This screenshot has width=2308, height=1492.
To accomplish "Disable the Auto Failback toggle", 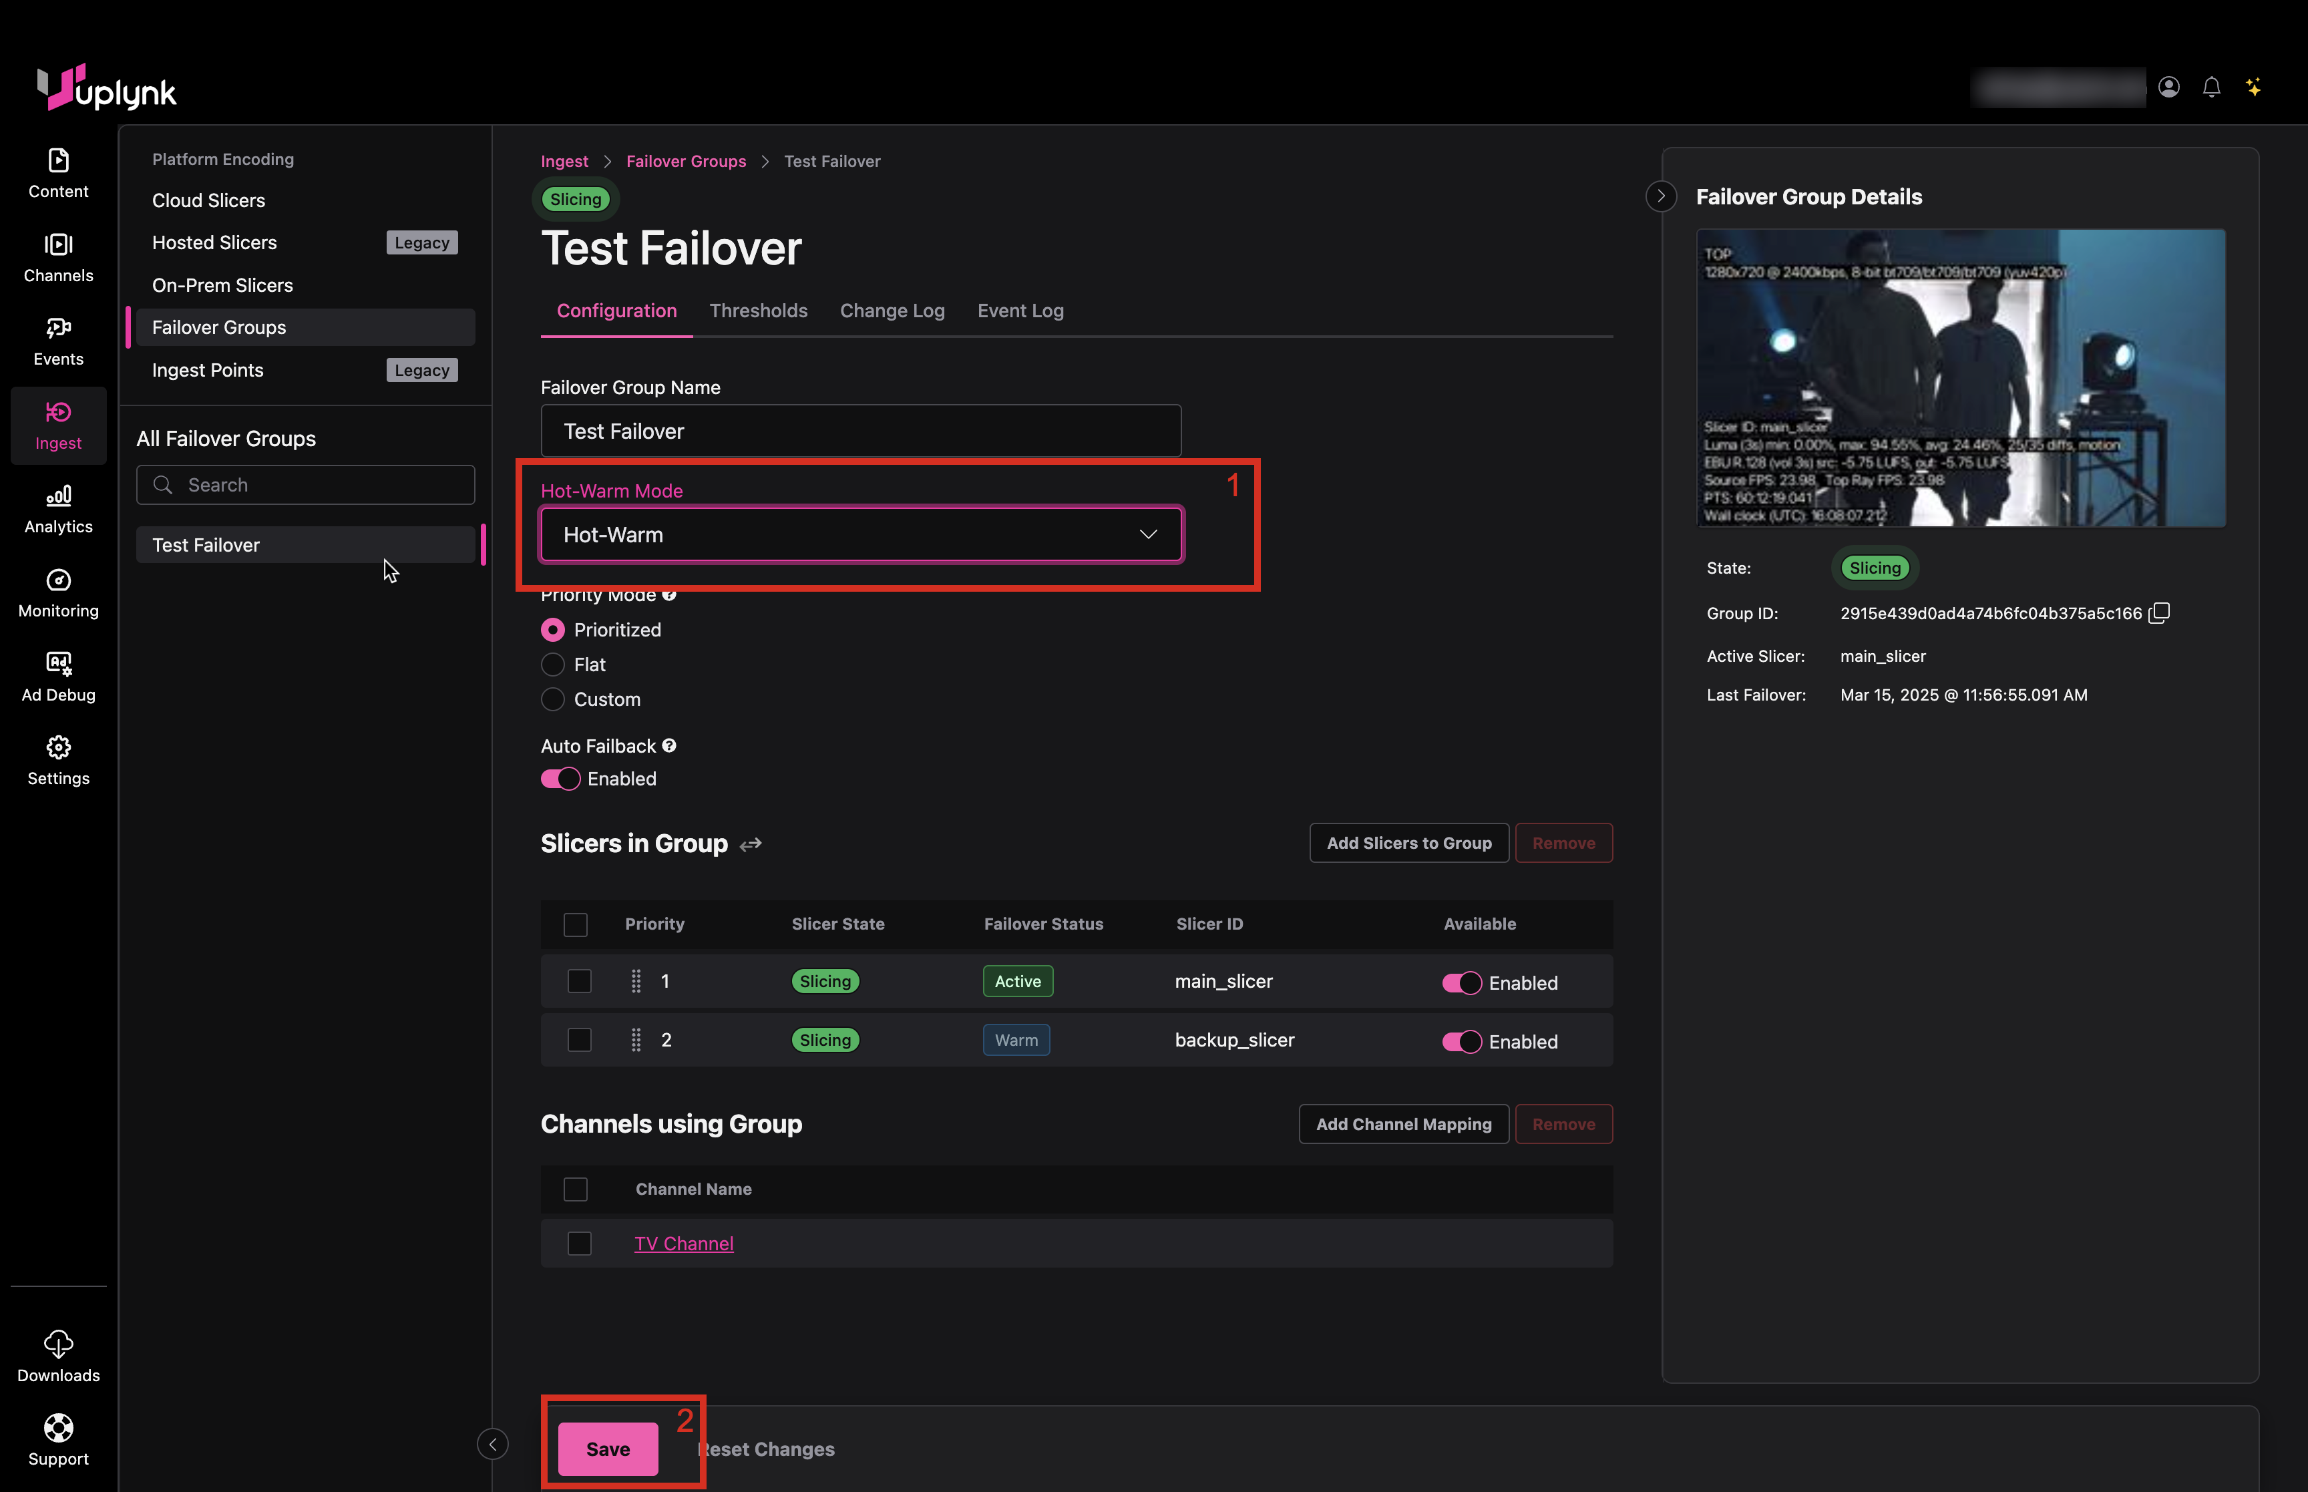I will tap(560, 779).
